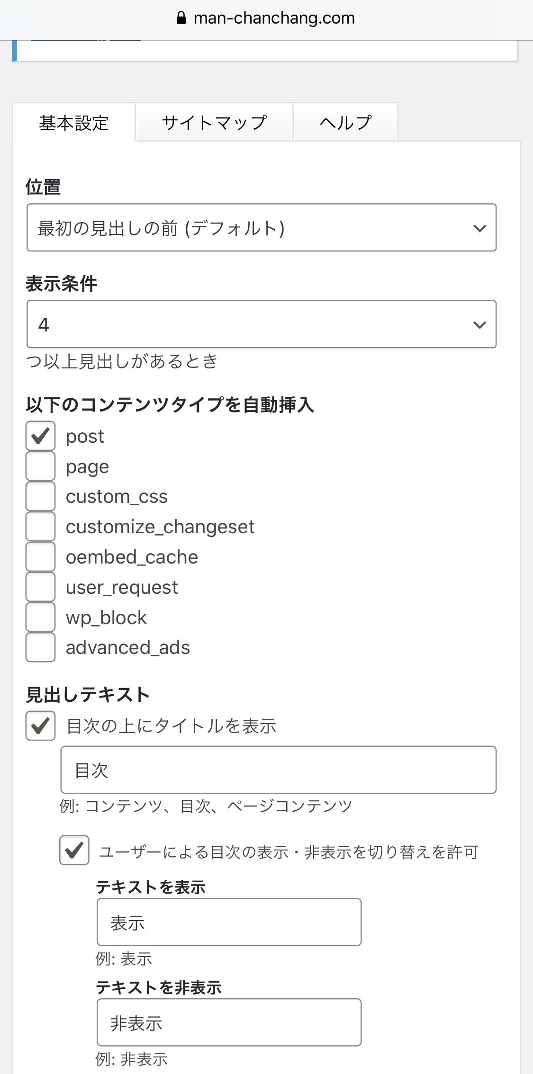Enable the advanced_ads checkbox
Screen dimensions: 533x1074
pos(41,647)
